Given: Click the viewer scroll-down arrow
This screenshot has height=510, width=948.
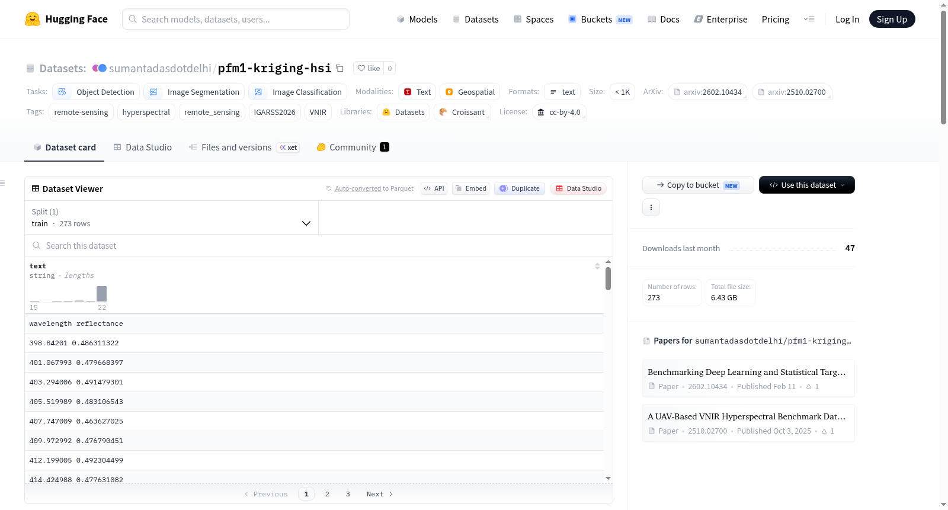Looking at the screenshot, I should point(608,478).
